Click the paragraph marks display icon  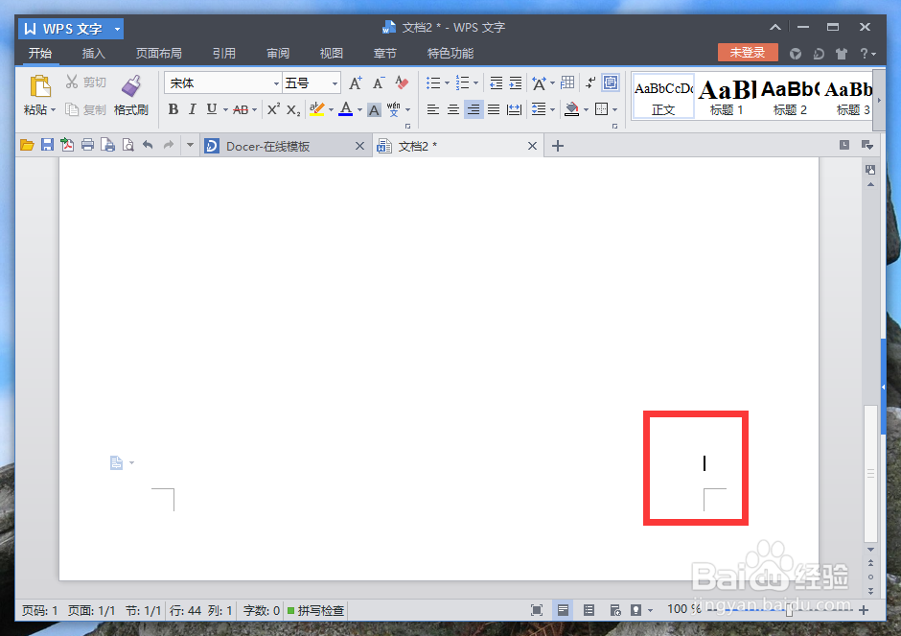(x=589, y=82)
